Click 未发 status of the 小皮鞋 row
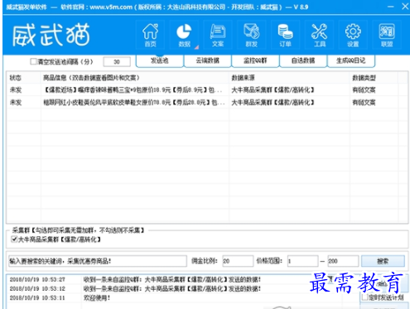The image size is (410, 309). click(x=16, y=103)
